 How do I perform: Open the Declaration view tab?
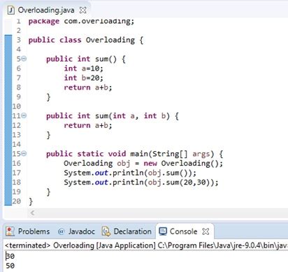click(x=127, y=231)
